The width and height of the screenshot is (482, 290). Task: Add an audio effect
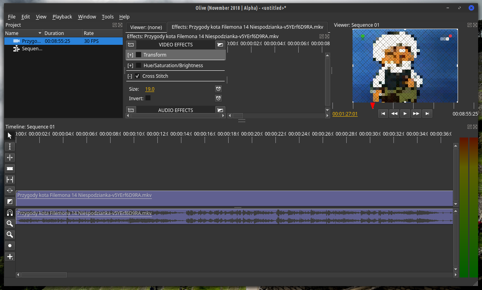coord(131,110)
